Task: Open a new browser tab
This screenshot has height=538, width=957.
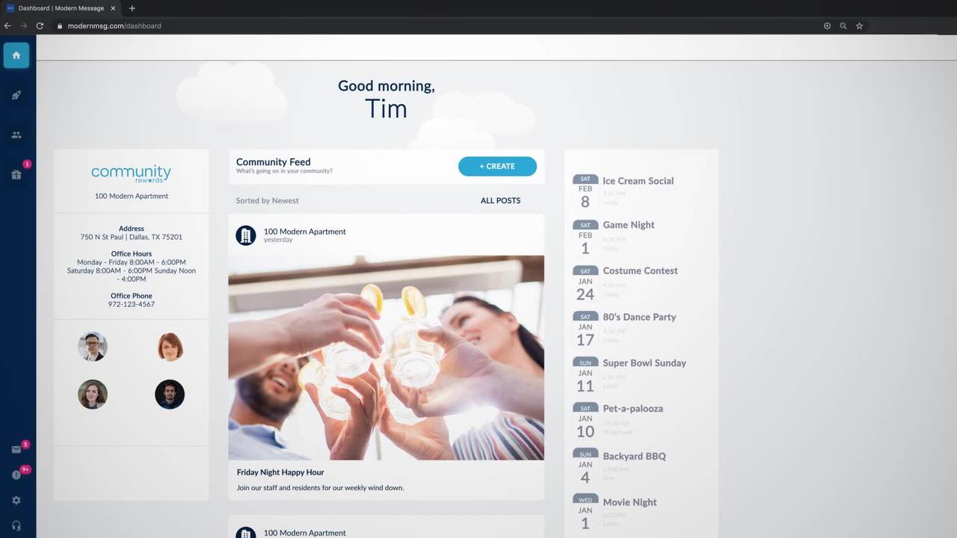Action: [132, 8]
